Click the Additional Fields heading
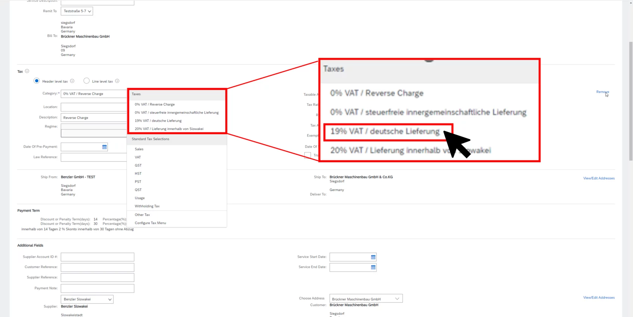Screen dimensions: 633x317 tap(30, 245)
